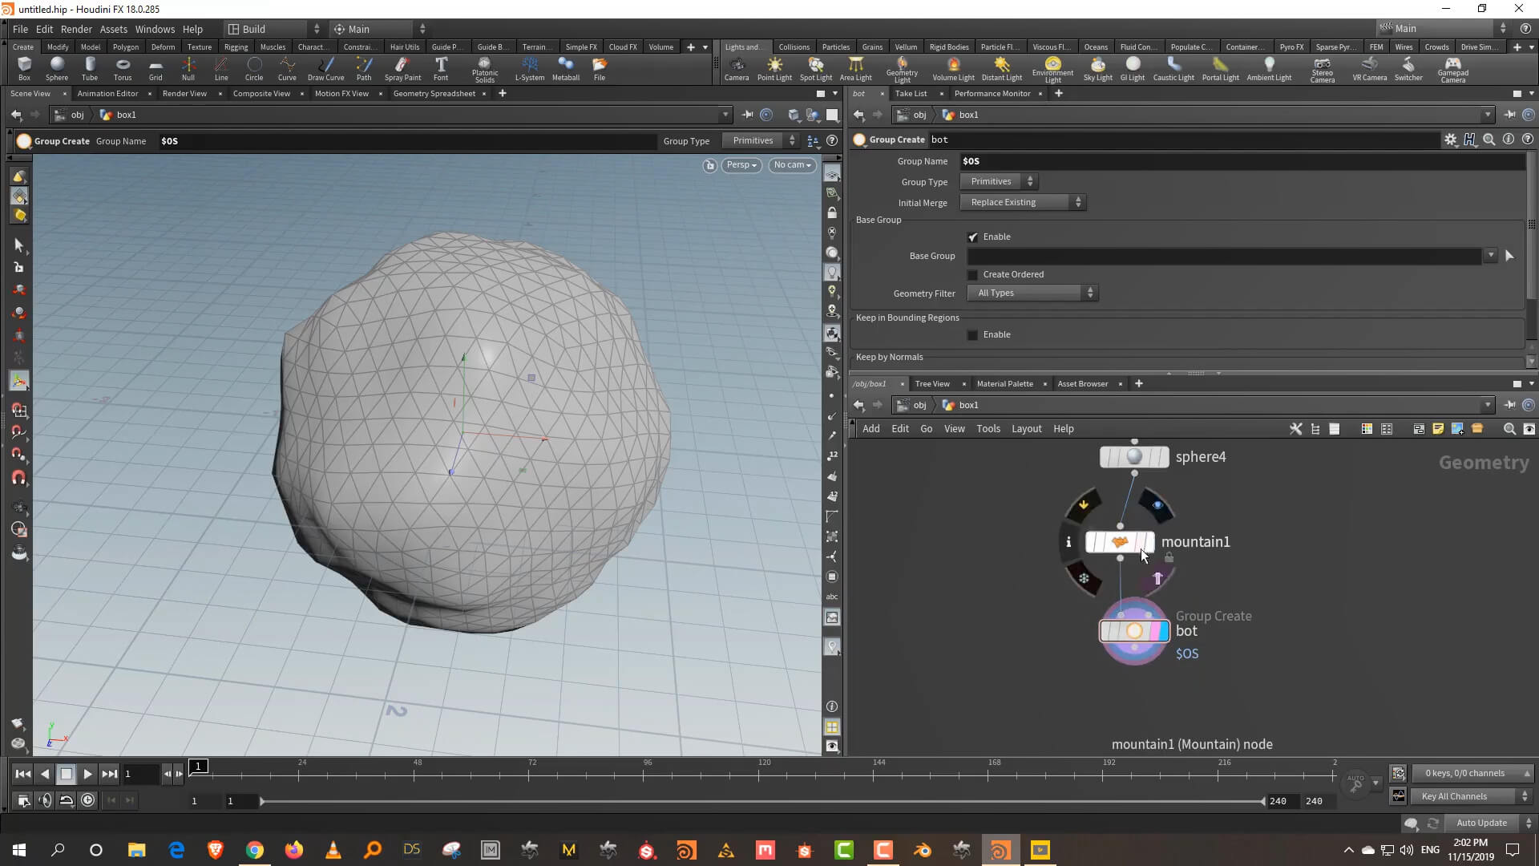
Task: Click the sphere4 node in the network
Action: 1133,457
